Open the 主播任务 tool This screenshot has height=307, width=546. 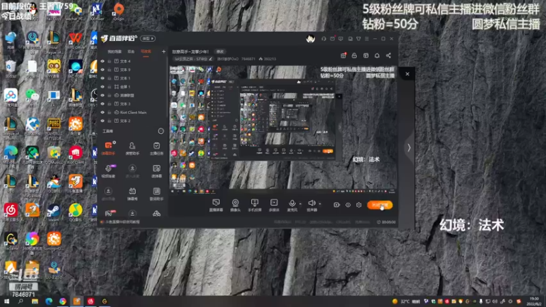[x=156, y=148]
